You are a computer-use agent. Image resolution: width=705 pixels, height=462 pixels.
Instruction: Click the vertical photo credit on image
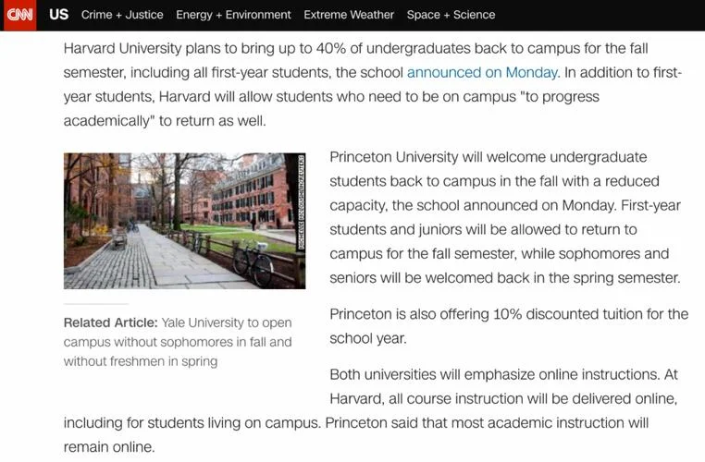coord(301,202)
